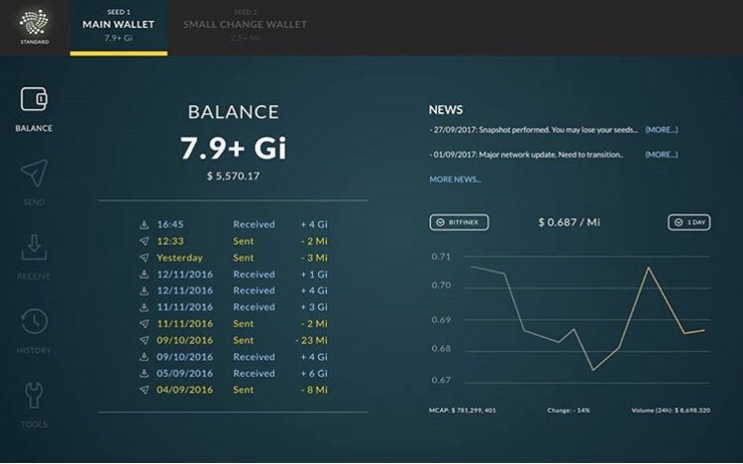Click sent icon beside 12:33 transaction
The image size is (743, 464).
pyautogui.click(x=144, y=241)
